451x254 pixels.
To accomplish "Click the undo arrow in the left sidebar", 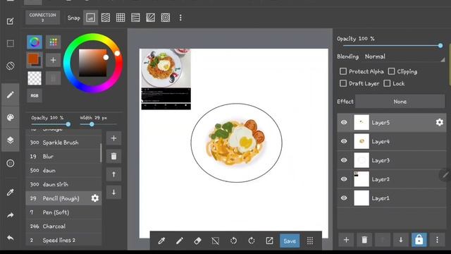I will pos(11,238).
